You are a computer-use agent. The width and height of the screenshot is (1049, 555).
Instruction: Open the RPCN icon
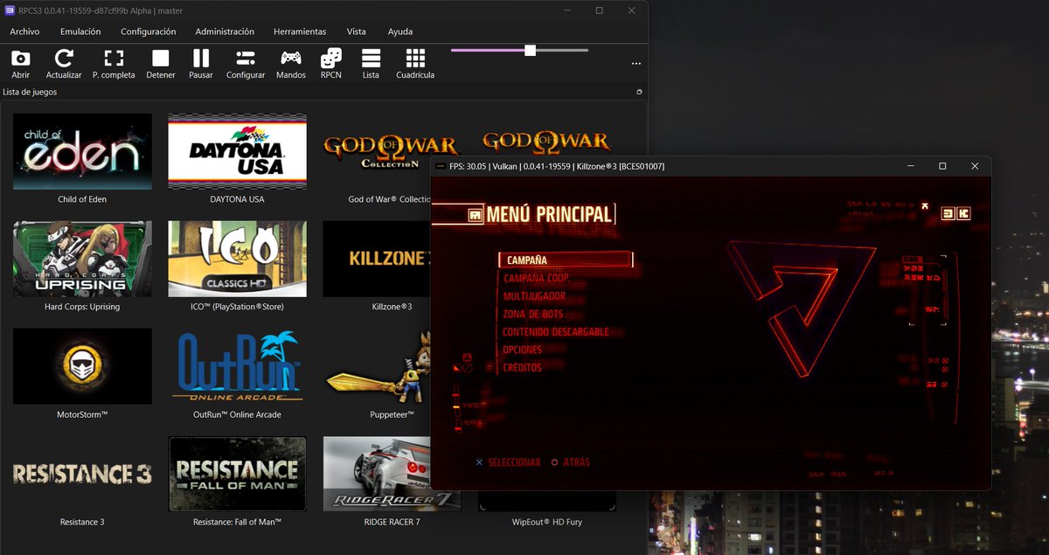[331, 59]
